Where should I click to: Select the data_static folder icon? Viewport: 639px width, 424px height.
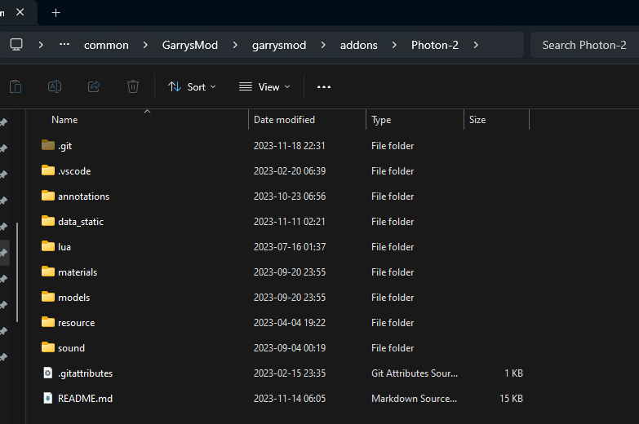pos(48,221)
